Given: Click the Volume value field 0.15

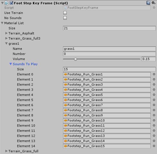Looking at the screenshot, I should click(149, 59).
